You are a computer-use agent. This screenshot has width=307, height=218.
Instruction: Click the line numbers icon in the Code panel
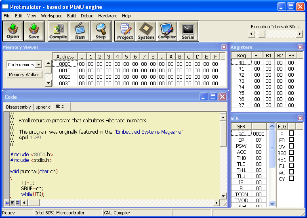(x=6, y=203)
